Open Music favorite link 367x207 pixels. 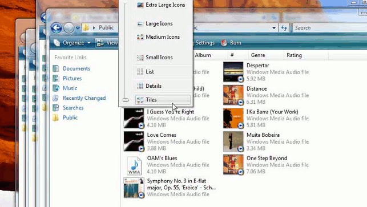point(70,88)
